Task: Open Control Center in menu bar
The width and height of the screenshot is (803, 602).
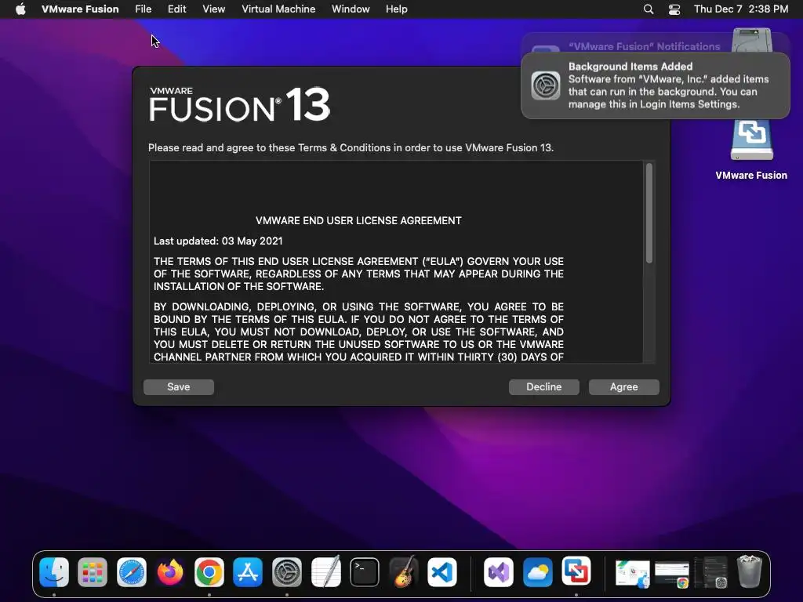Action: click(x=674, y=9)
